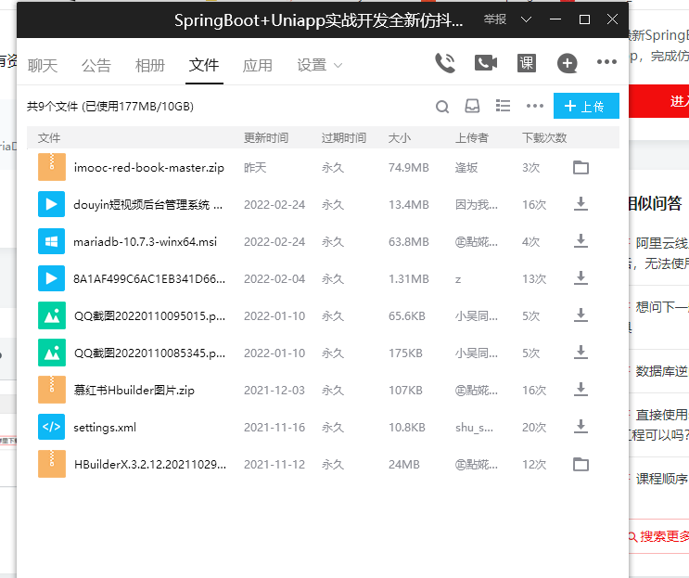
Task: Click the 20次 download count cell
Action: coord(534,427)
